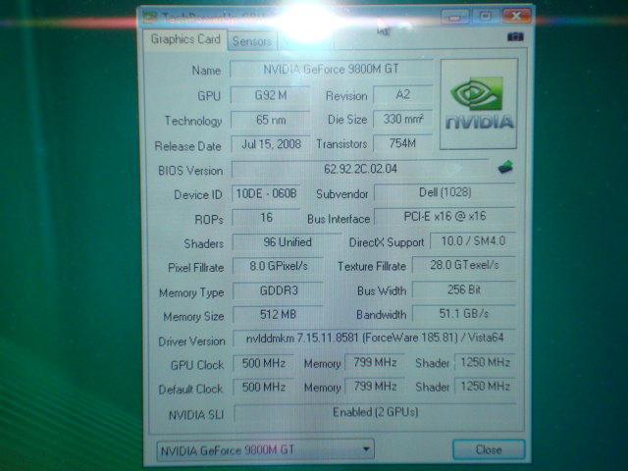The image size is (628, 471).
Task: Click the maximize window button
Action: coord(486,17)
